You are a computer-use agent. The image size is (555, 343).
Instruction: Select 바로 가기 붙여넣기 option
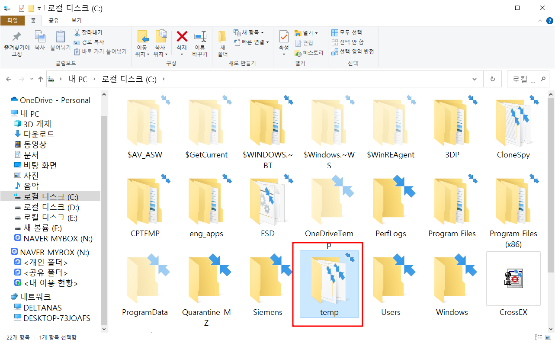coord(100,51)
